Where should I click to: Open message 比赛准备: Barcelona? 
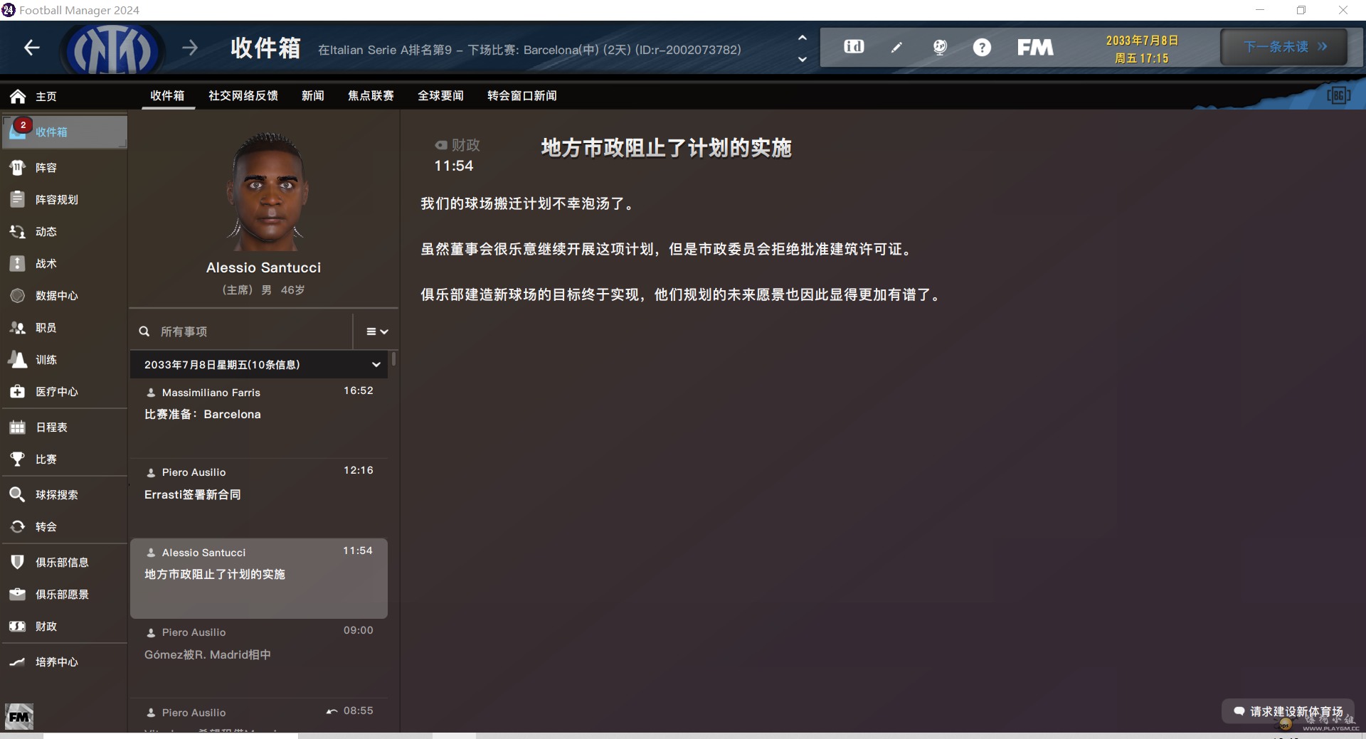259,418
